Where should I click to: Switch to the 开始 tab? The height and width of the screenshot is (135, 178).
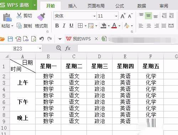coord(51,6)
